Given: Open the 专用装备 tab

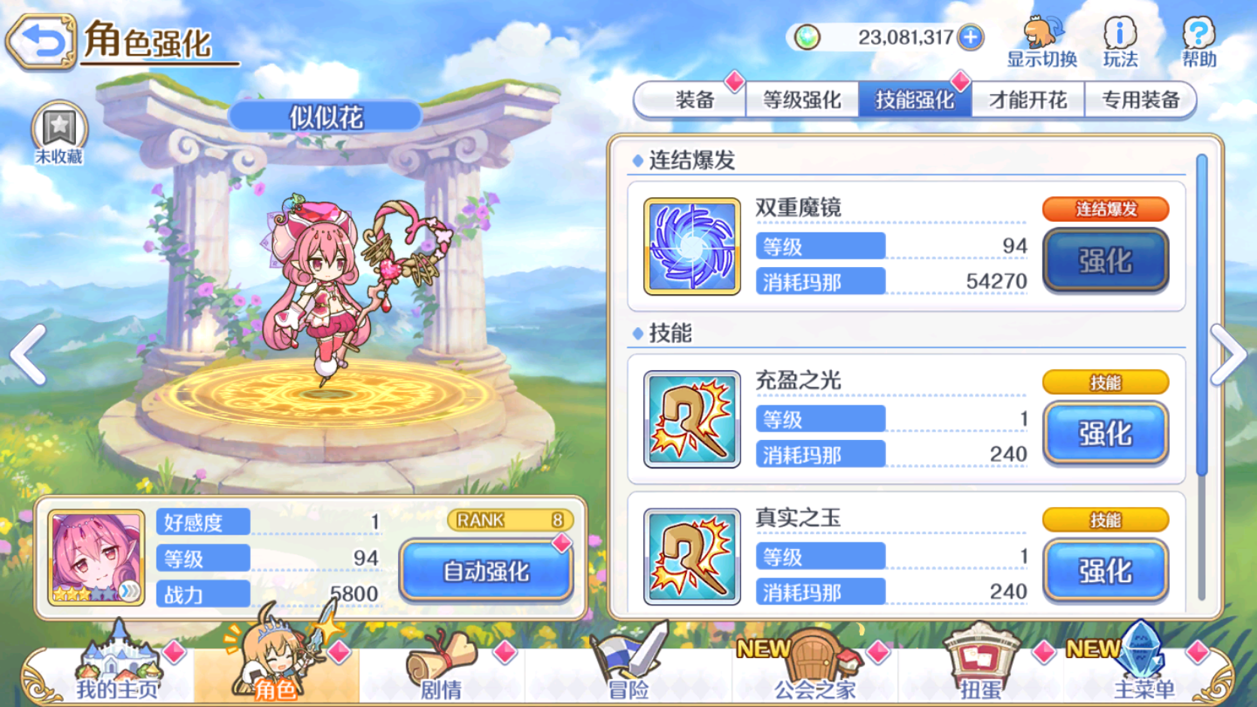Looking at the screenshot, I should pyautogui.click(x=1140, y=100).
